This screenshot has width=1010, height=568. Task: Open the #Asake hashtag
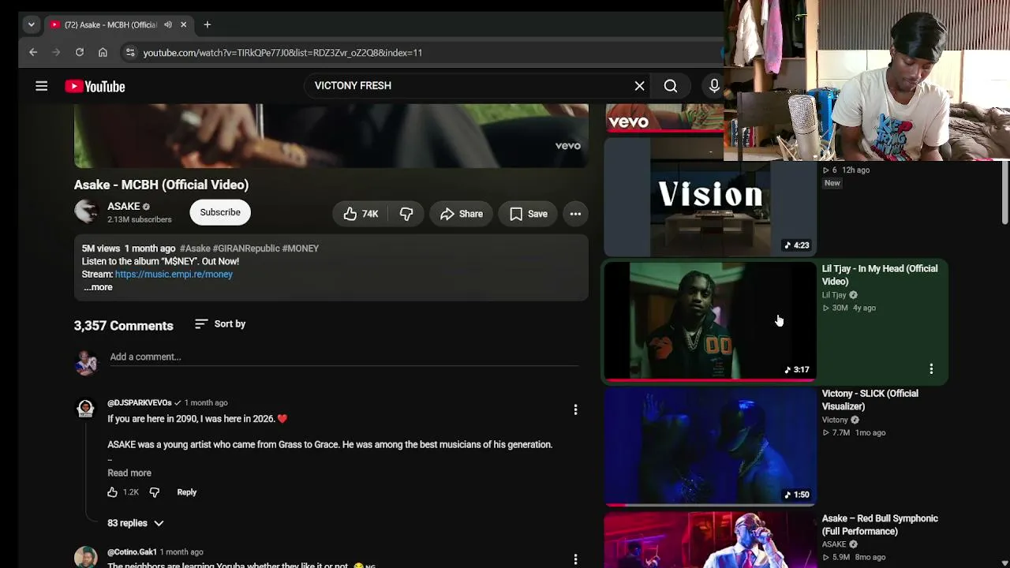[x=195, y=248]
